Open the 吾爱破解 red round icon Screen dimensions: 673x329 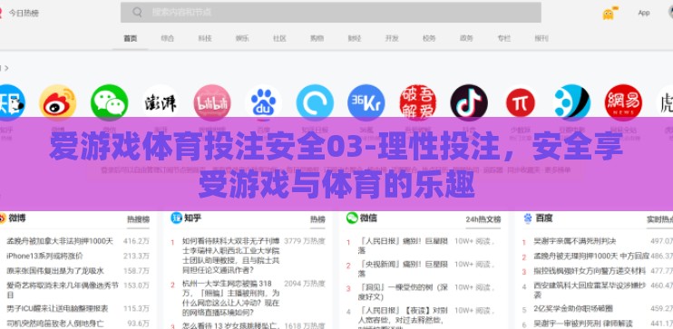point(417,102)
